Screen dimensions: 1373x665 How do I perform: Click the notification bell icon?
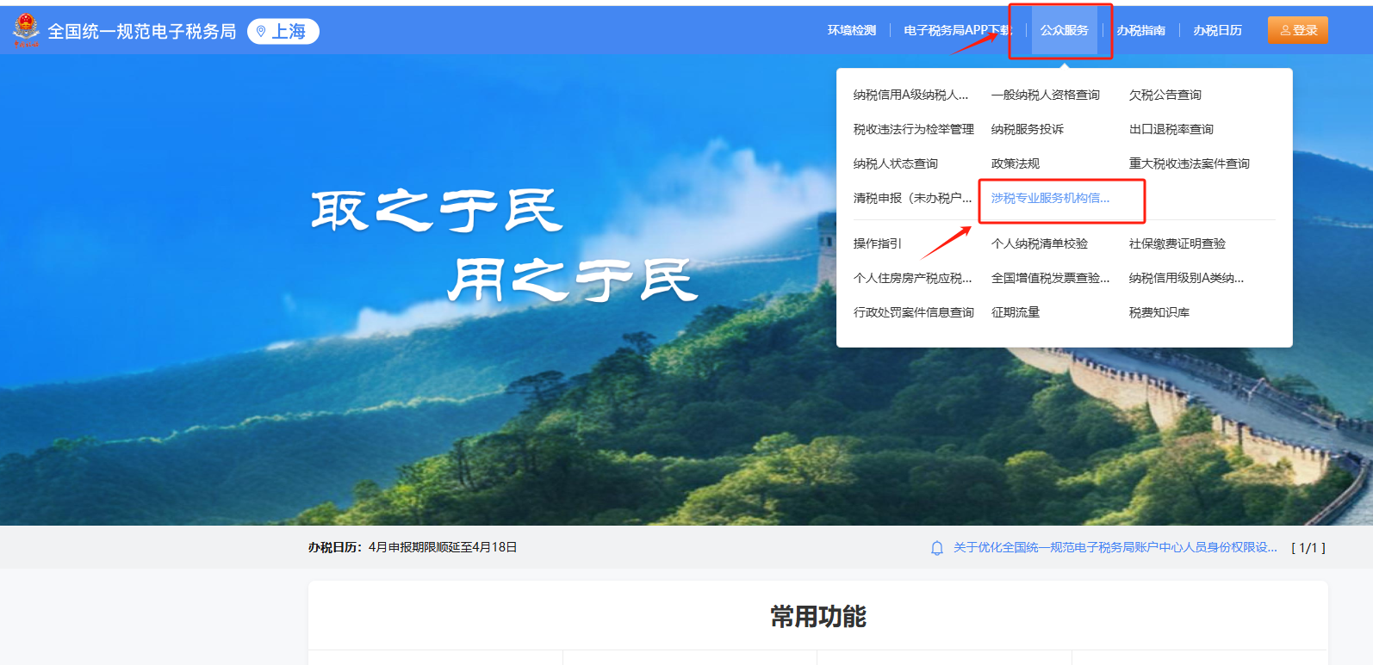(x=937, y=548)
